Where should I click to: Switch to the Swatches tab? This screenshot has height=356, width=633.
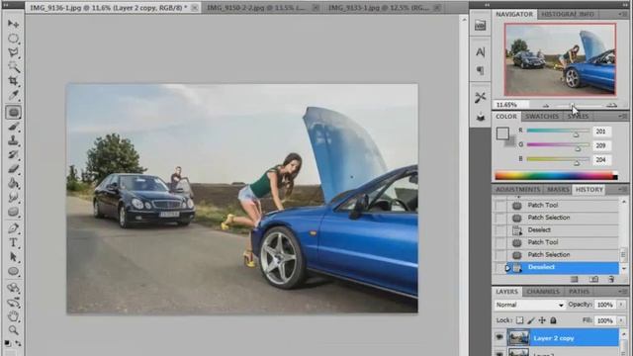(x=542, y=117)
